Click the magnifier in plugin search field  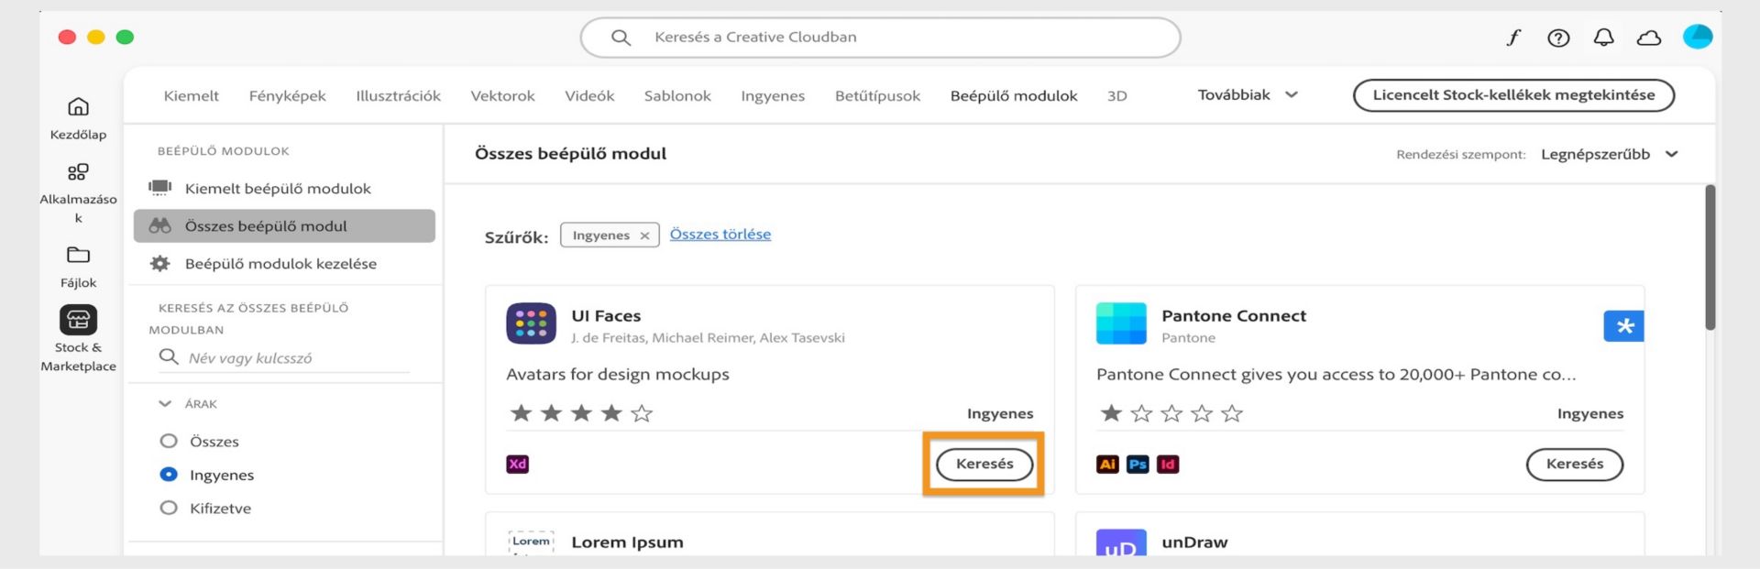[169, 356]
